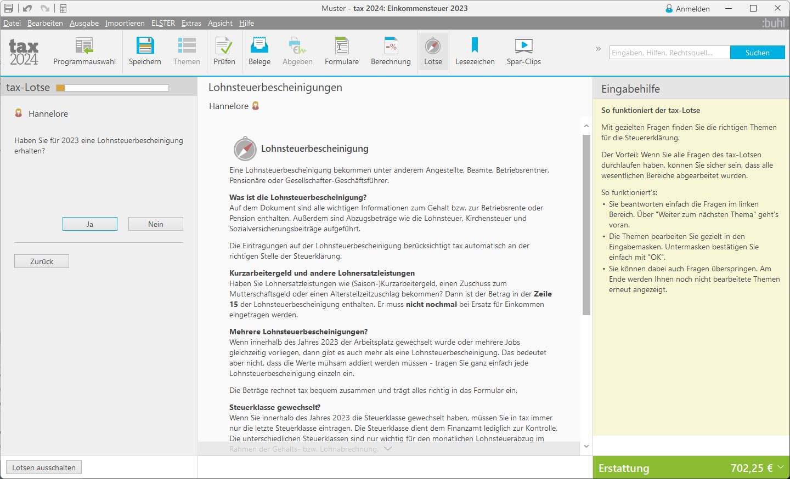Click the Abgeben toolbar icon

coord(297,45)
